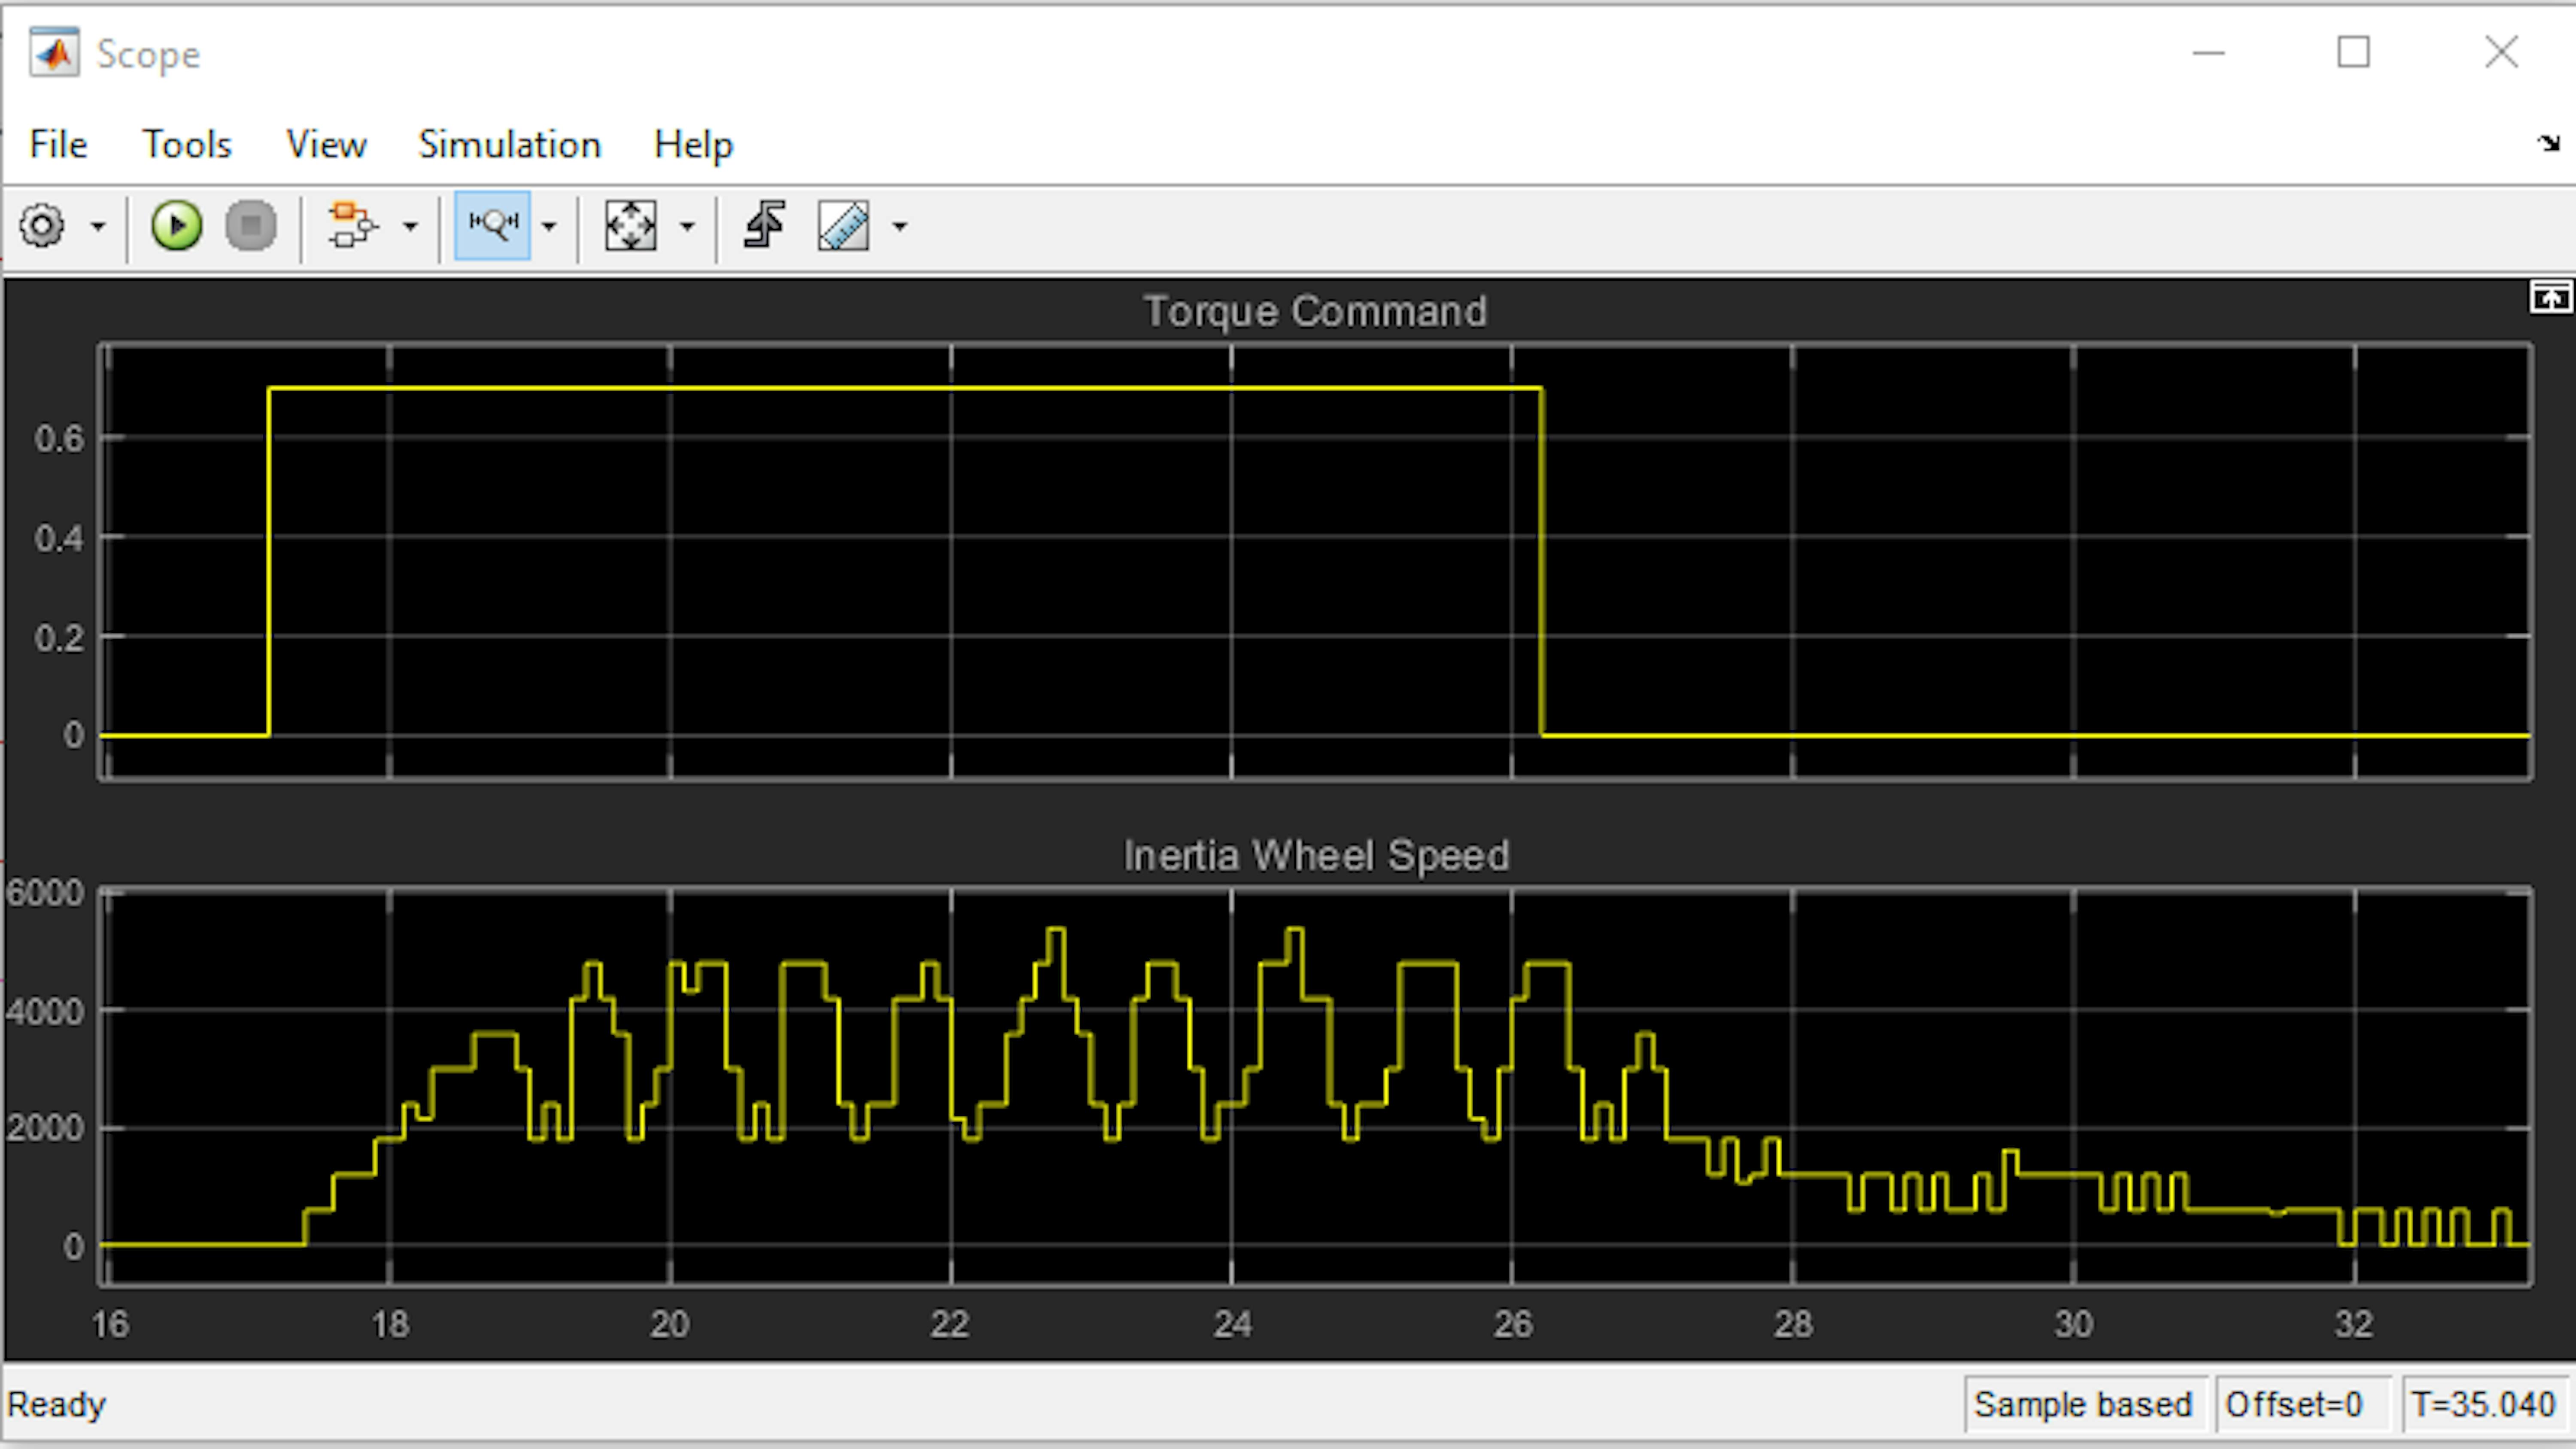Open the Triggers tool icon
This screenshot has height=1449, width=2576.
765,226
